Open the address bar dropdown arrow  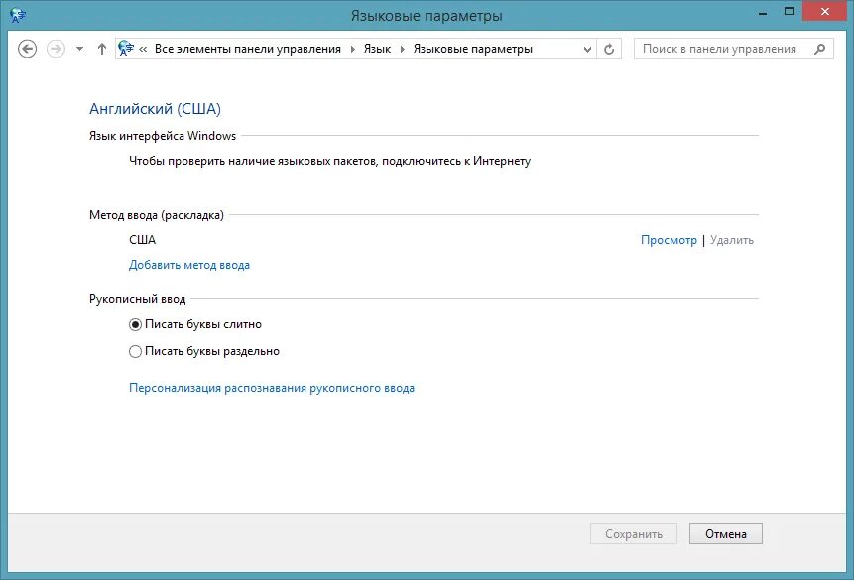pyautogui.click(x=587, y=48)
